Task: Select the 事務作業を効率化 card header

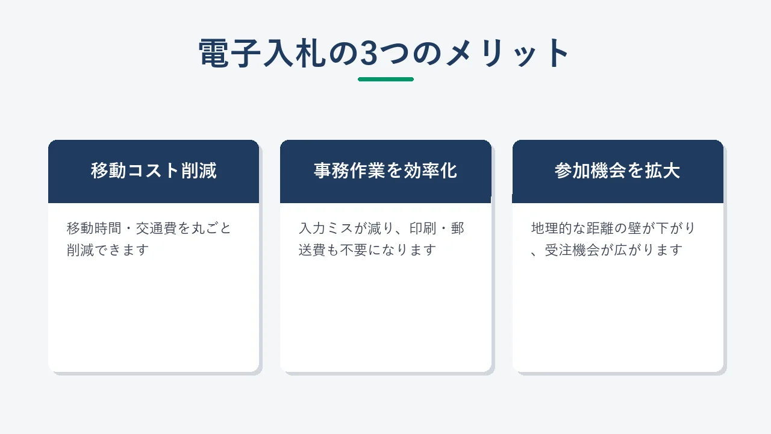Action: (x=385, y=171)
